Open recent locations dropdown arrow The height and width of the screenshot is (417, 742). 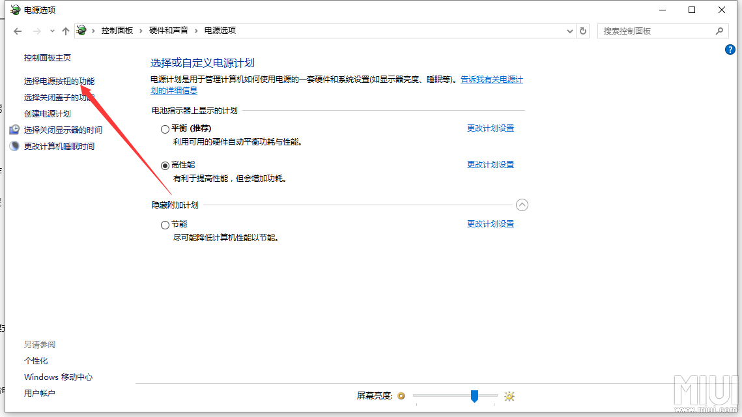52,31
